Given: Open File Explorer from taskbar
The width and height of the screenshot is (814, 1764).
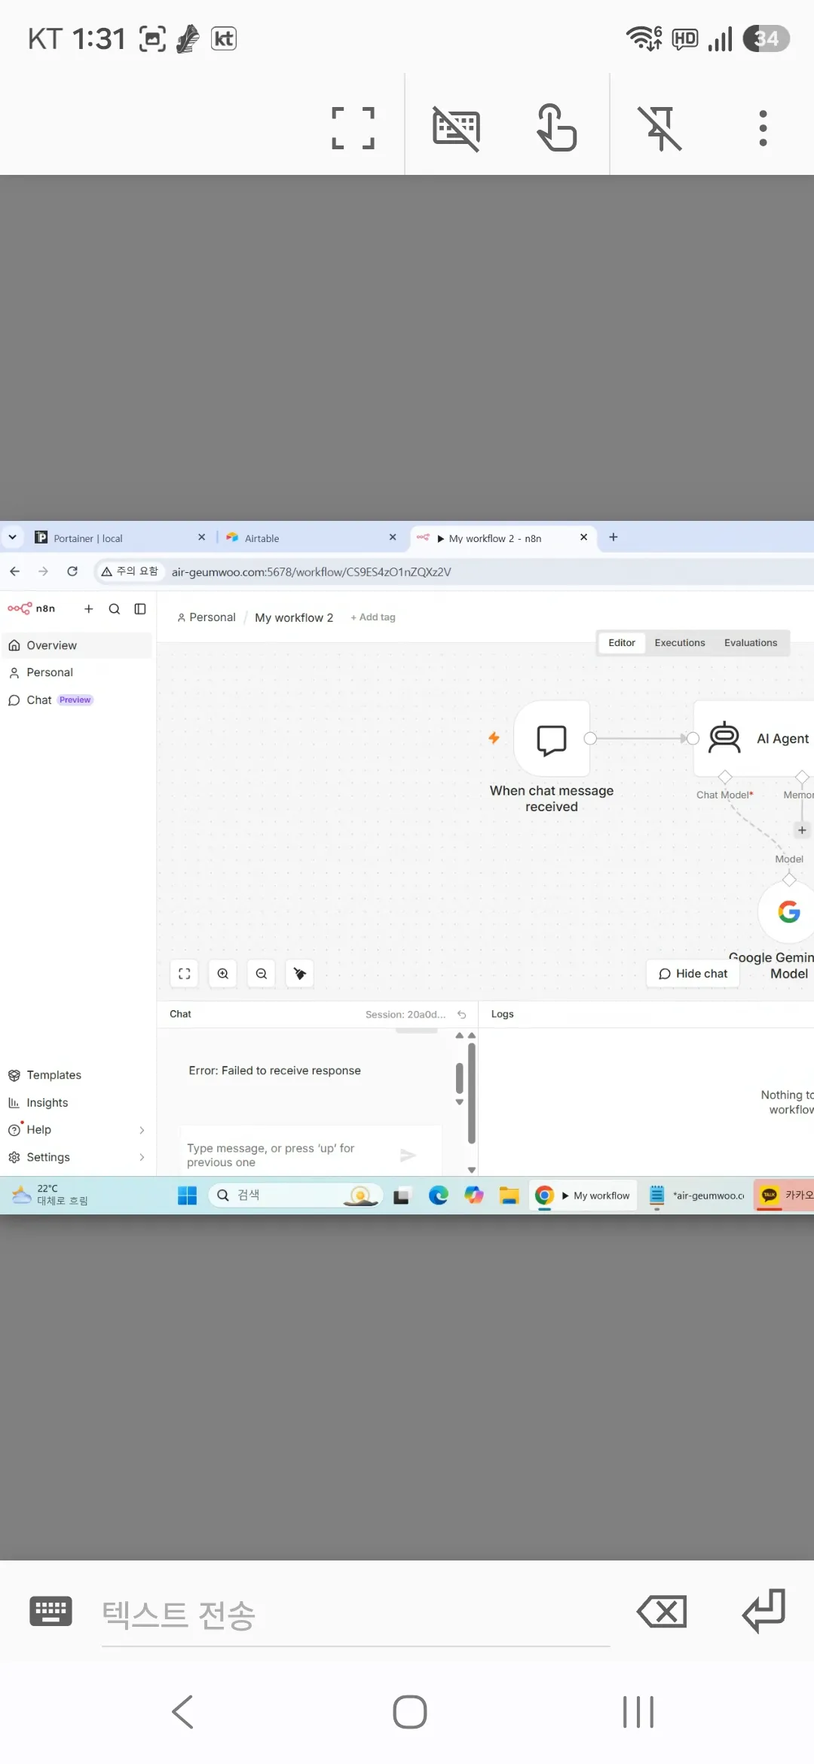Looking at the screenshot, I should [510, 1196].
